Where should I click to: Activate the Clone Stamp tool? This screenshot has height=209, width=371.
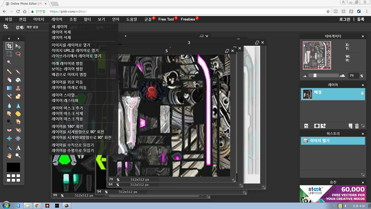pyautogui.click(x=18, y=88)
